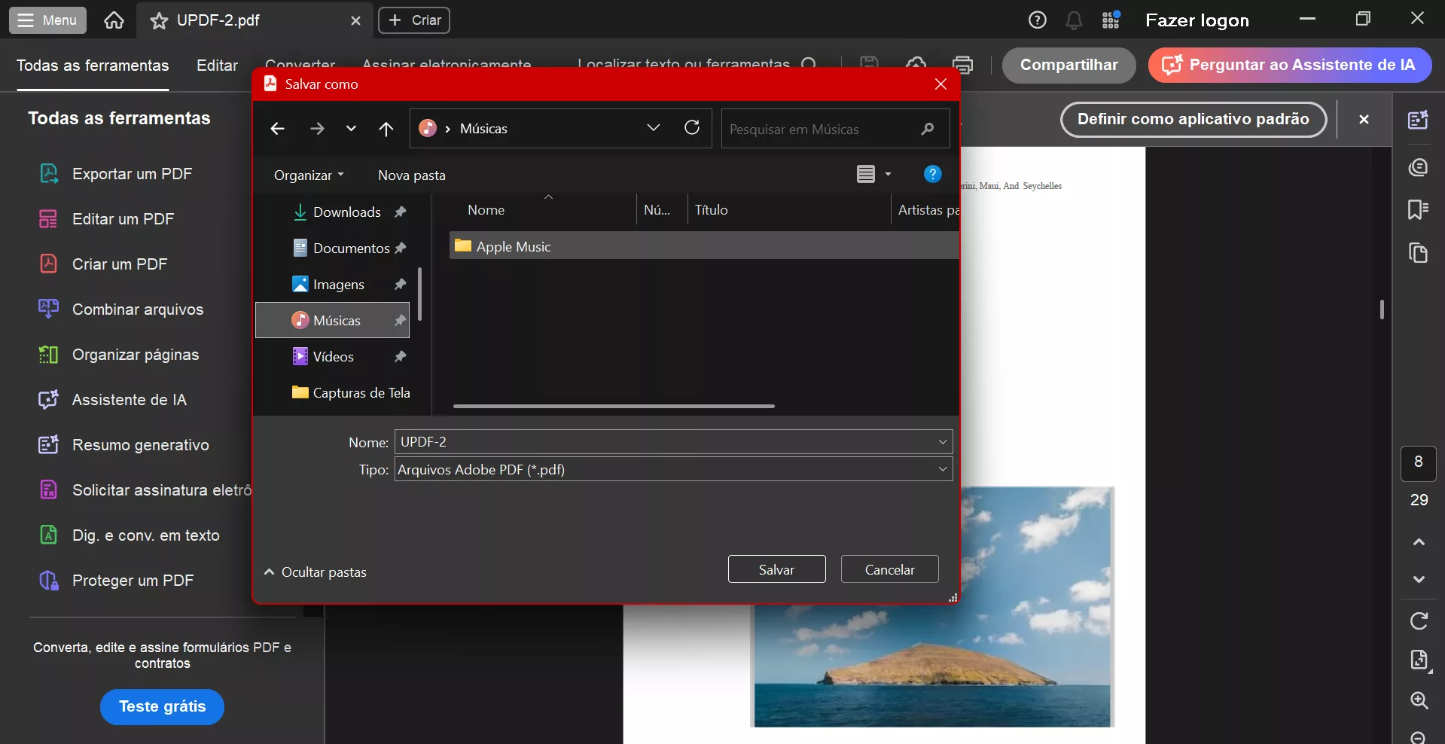Unpin the Imagens folder
Image resolution: width=1445 pixels, height=744 pixels.
[x=399, y=284]
